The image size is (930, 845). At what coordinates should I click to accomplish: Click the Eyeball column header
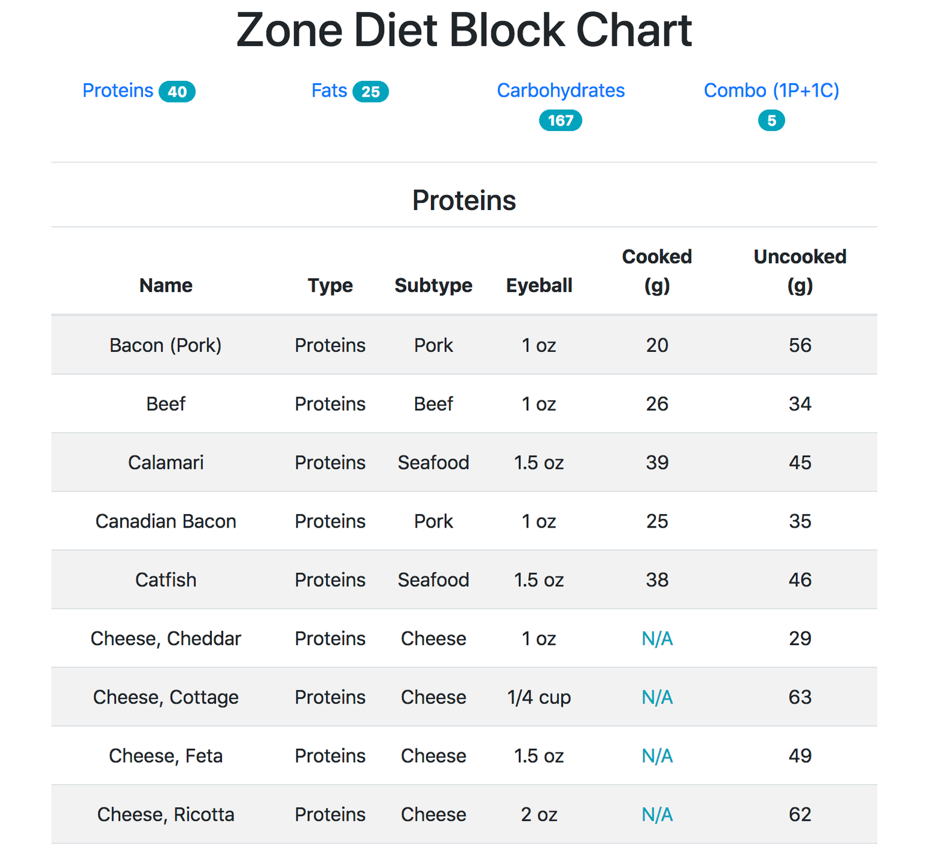coord(539,285)
